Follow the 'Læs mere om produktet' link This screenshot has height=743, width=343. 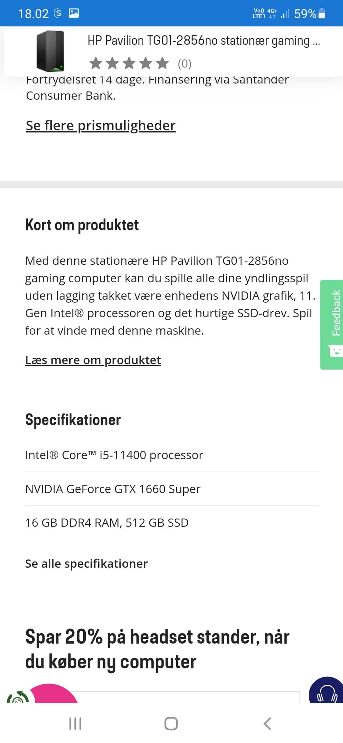pyautogui.click(x=93, y=360)
